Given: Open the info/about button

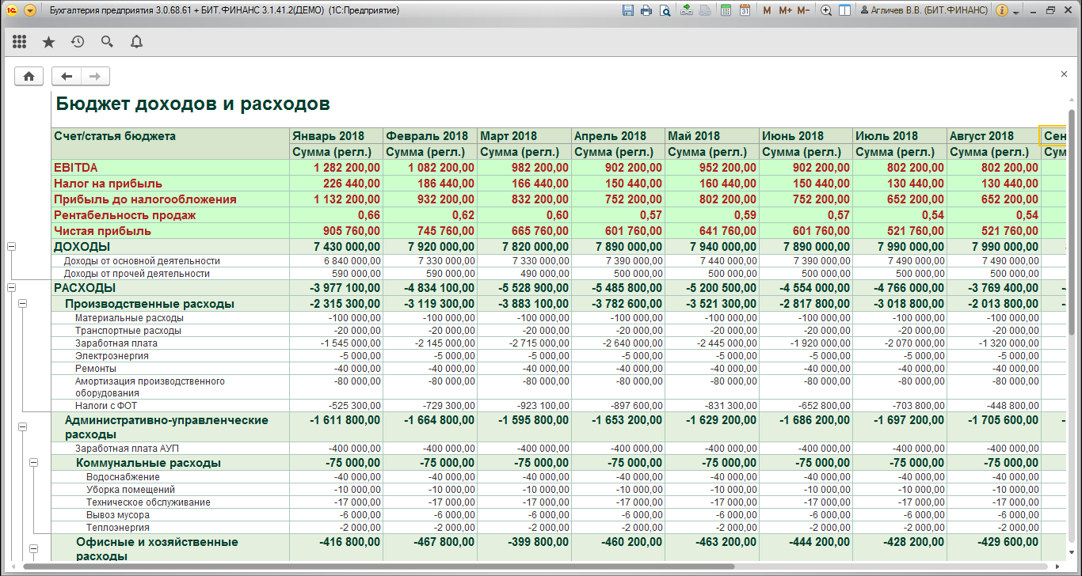Looking at the screenshot, I should point(1002,11).
